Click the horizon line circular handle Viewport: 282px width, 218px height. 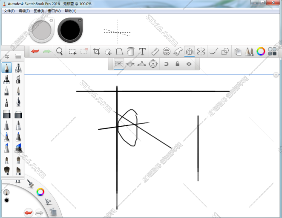click(x=276, y=75)
